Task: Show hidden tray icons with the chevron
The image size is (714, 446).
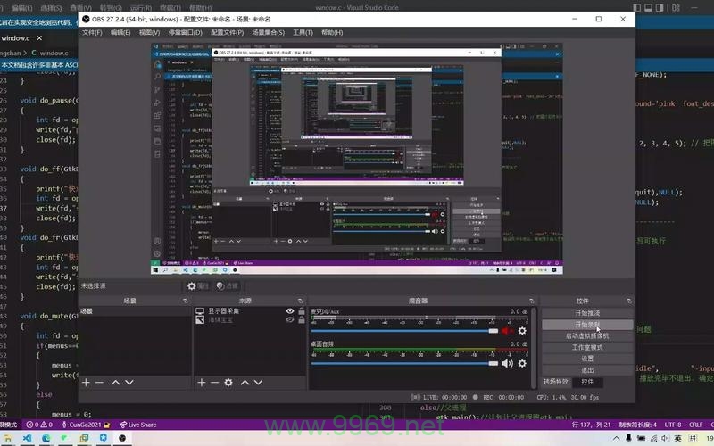Action: point(616,438)
